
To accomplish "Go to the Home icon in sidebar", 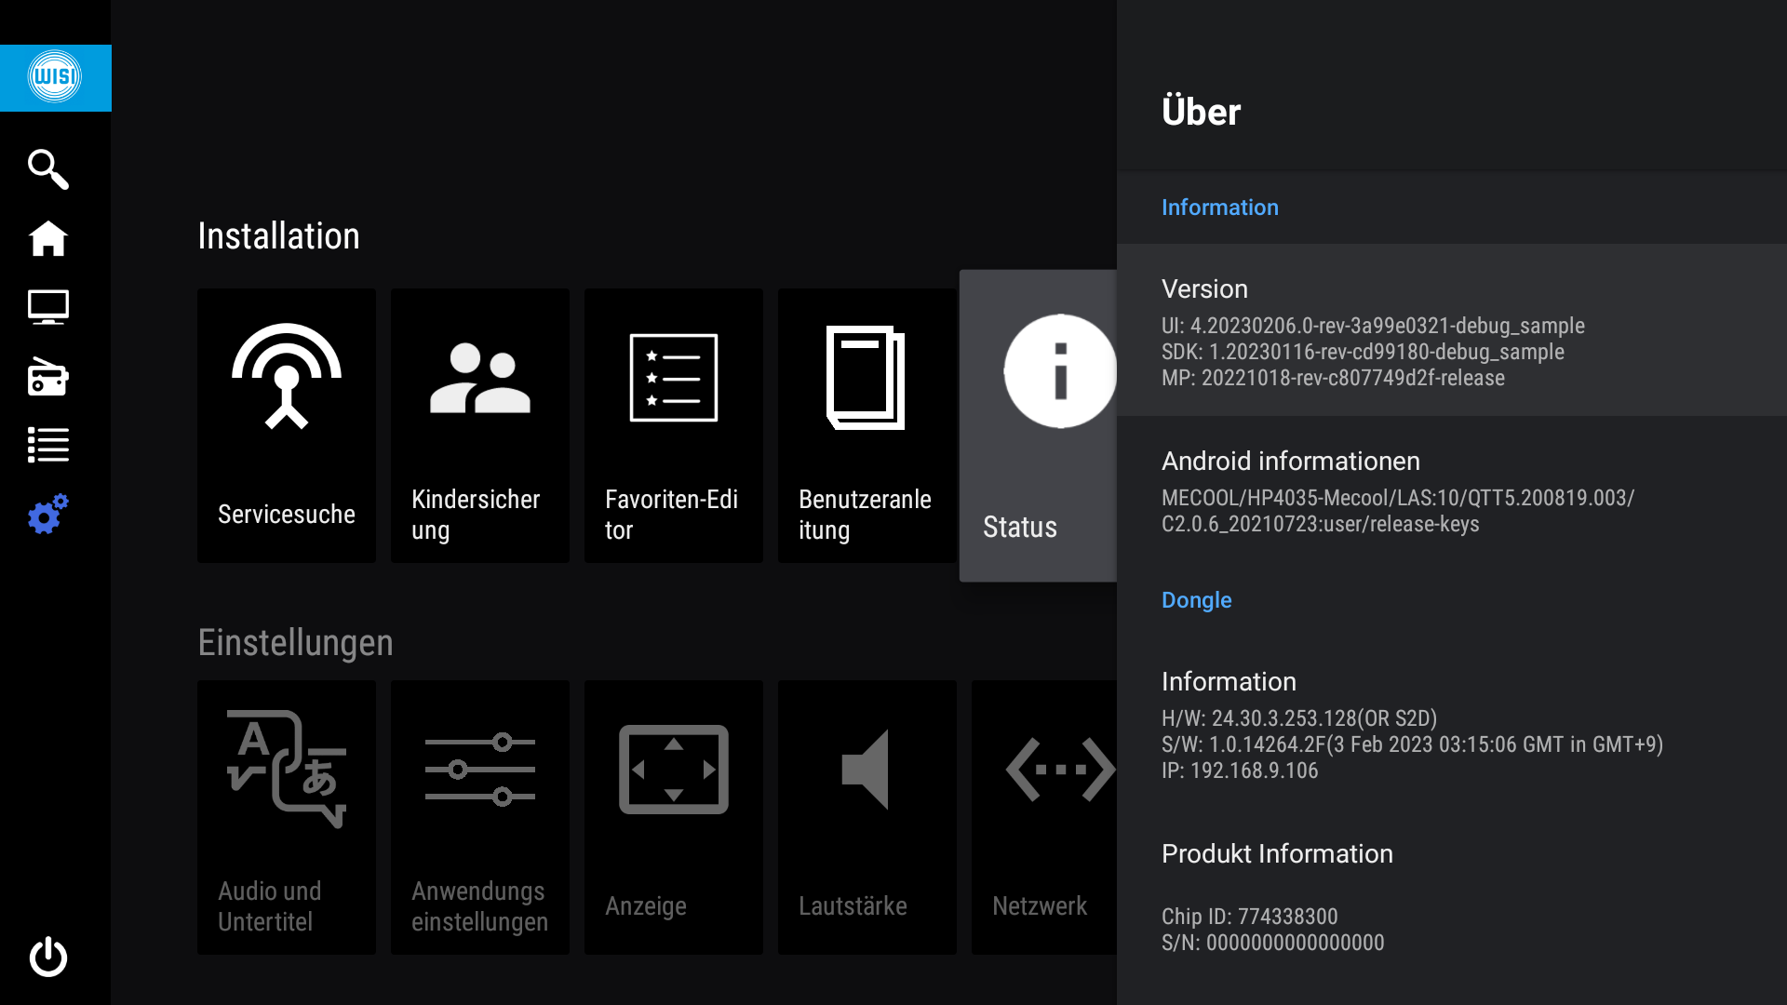I will [x=48, y=239].
